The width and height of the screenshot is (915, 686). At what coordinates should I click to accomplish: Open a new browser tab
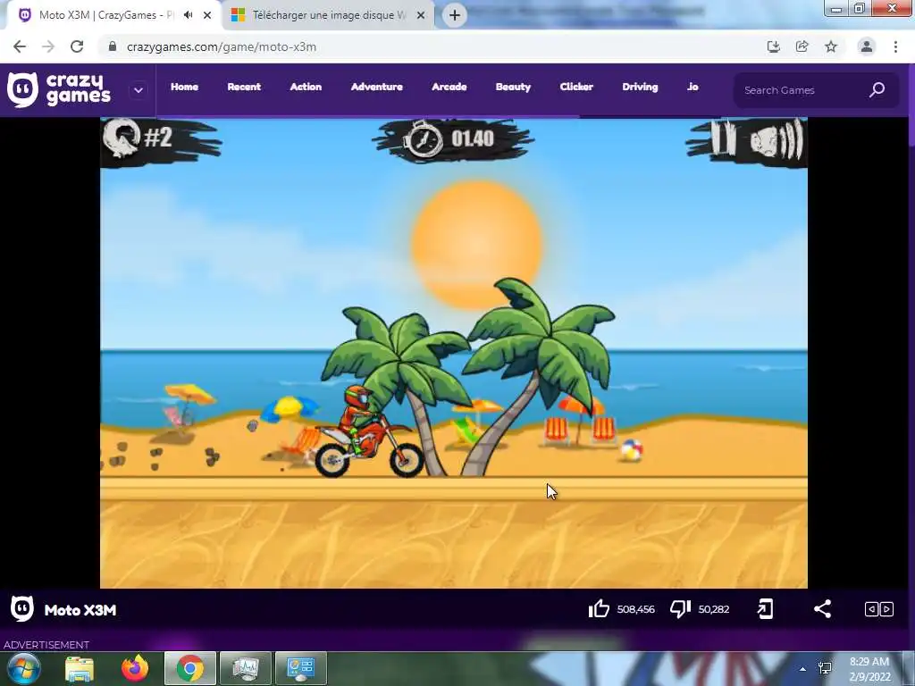click(x=455, y=15)
